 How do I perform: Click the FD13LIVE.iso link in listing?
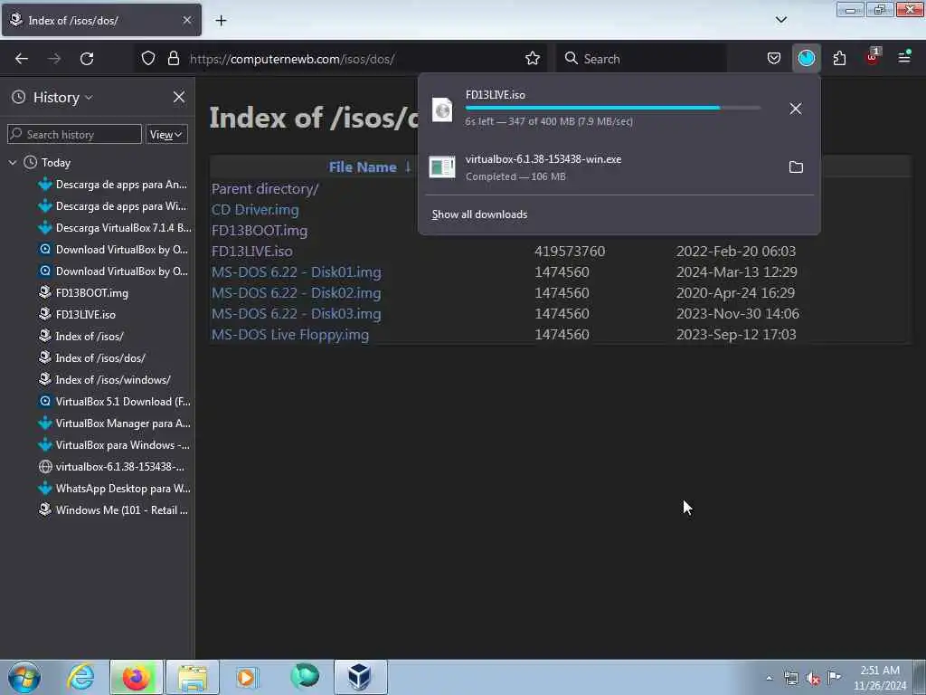[251, 252]
